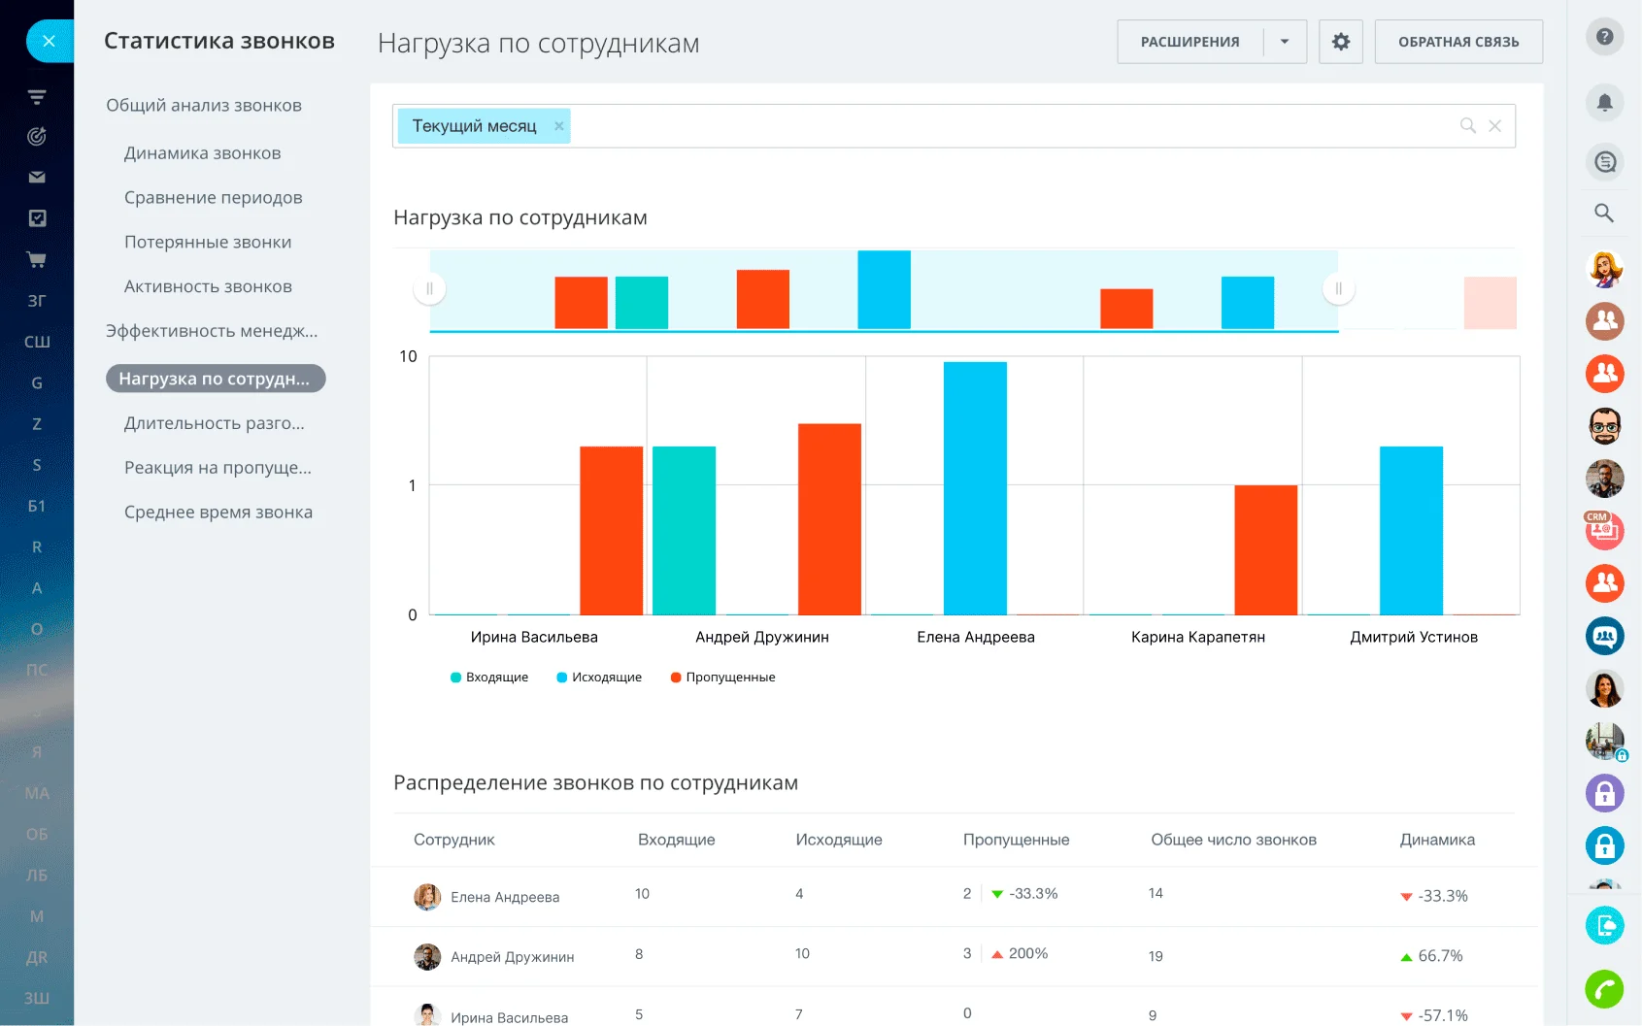This screenshot has width=1642, height=1026.
Task: Open notifications via the bell icon
Action: (1606, 102)
